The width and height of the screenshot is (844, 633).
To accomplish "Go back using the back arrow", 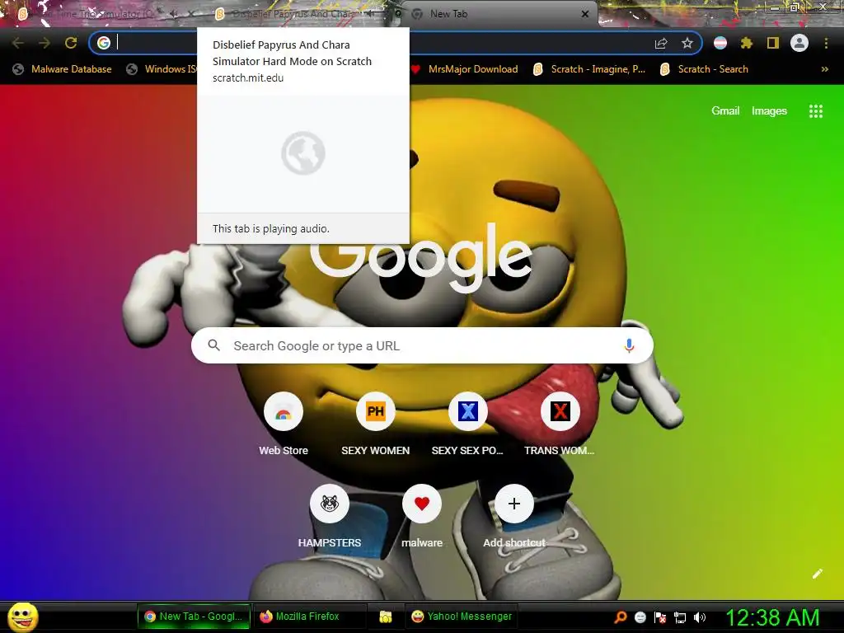I will [x=18, y=43].
